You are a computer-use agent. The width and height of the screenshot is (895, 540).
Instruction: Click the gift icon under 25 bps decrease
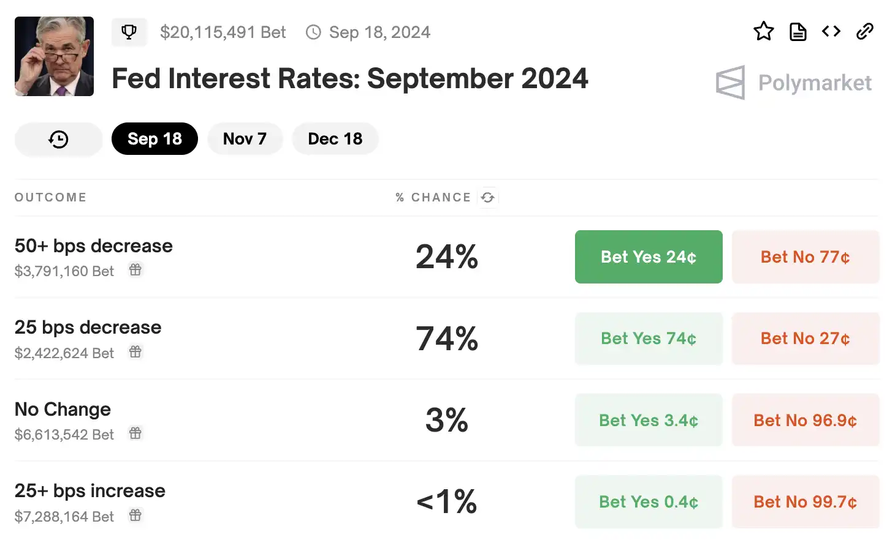(135, 351)
